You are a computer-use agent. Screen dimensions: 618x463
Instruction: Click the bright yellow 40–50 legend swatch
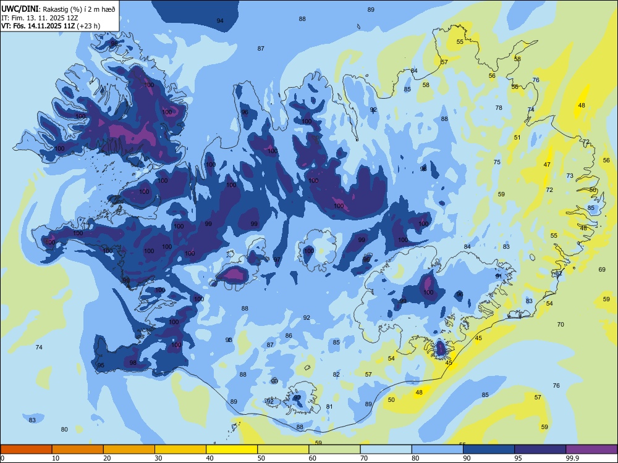coord(232,449)
